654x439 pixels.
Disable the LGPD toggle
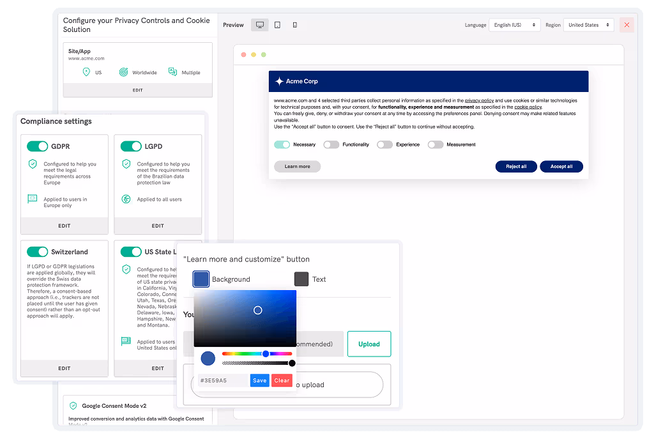click(x=131, y=146)
